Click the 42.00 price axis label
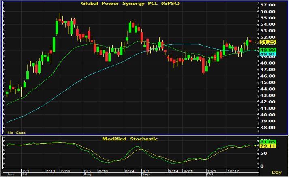The height and width of the screenshot is (177, 289). (x=268, y=102)
